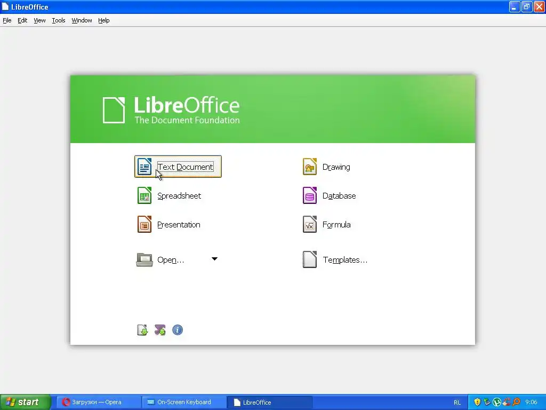546x410 pixels.
Task: Click the green Spreadsheet Calc icon
Action: (x=144, y=195)
